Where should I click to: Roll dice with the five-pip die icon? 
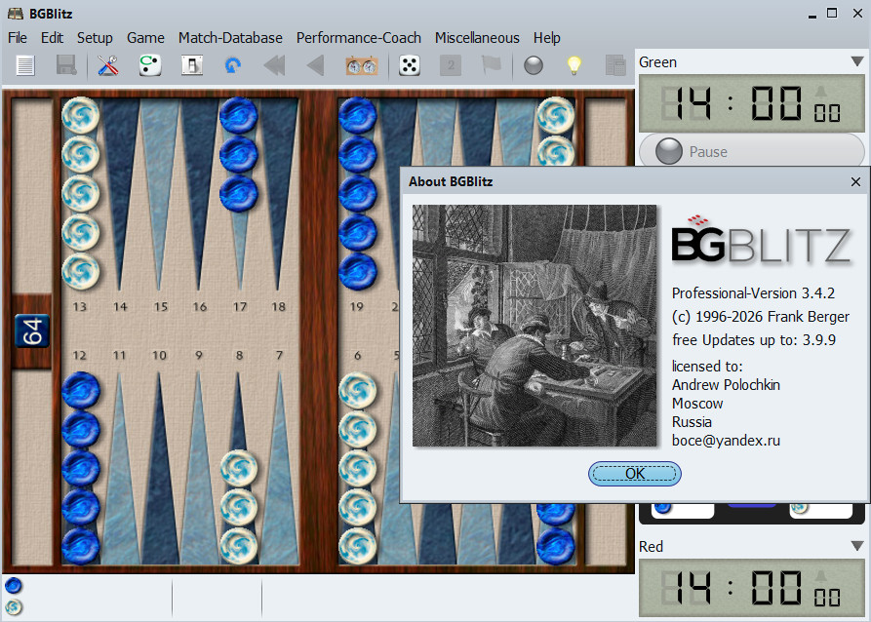click(x=410, y=66)
